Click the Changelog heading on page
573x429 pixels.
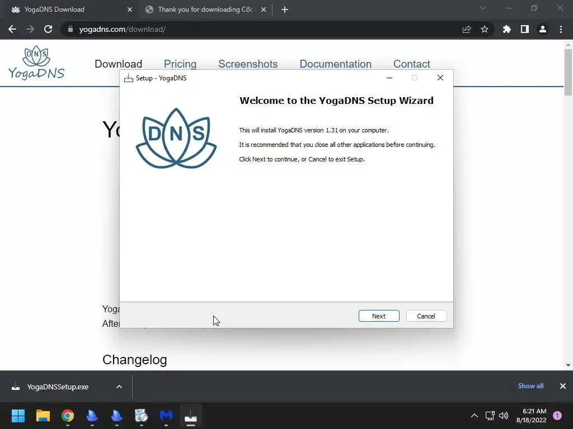(134, 360)
